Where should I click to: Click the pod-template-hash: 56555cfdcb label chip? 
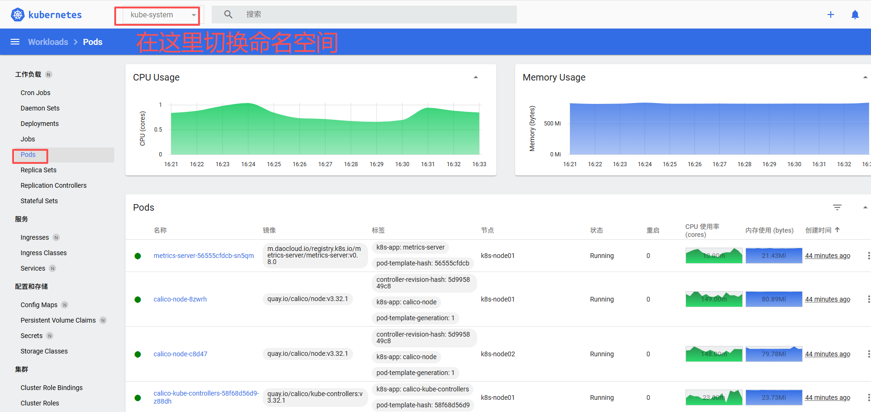coord(423,263)
